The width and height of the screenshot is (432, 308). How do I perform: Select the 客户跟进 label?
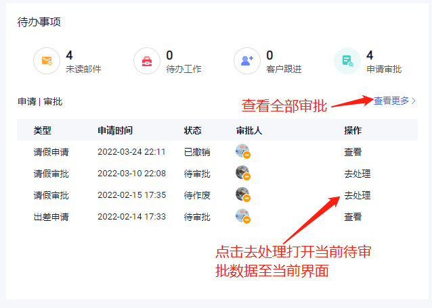pyautogui.click(x=284, y=69)
